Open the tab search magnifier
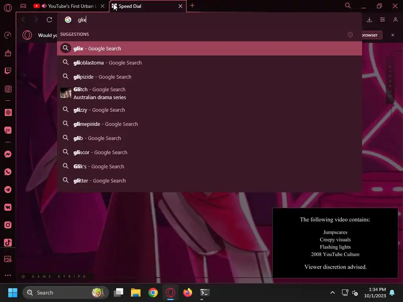The image size is (403, 302). click(x=348, y=6)
